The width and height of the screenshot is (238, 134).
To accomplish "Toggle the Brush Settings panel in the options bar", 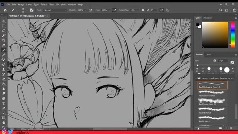I will (x=32, y=10).
